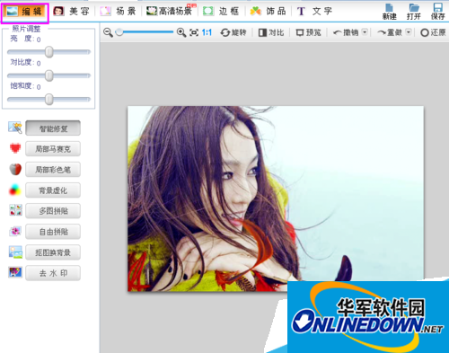Expand the 撤销 (Undo) history dropdown arrow
The height and width of the screenshot is (353, 449).
coord(365,32)
